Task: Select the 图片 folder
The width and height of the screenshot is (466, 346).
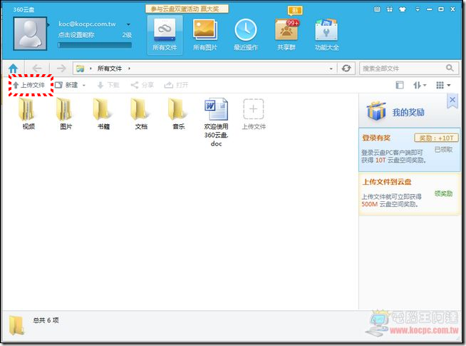Action: point(66,114)
